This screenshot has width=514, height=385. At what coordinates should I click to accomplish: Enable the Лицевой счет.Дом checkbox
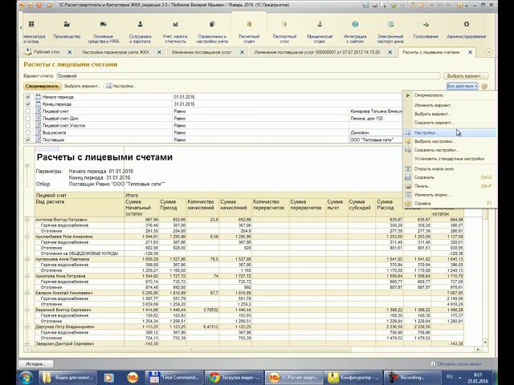[28, 118]
